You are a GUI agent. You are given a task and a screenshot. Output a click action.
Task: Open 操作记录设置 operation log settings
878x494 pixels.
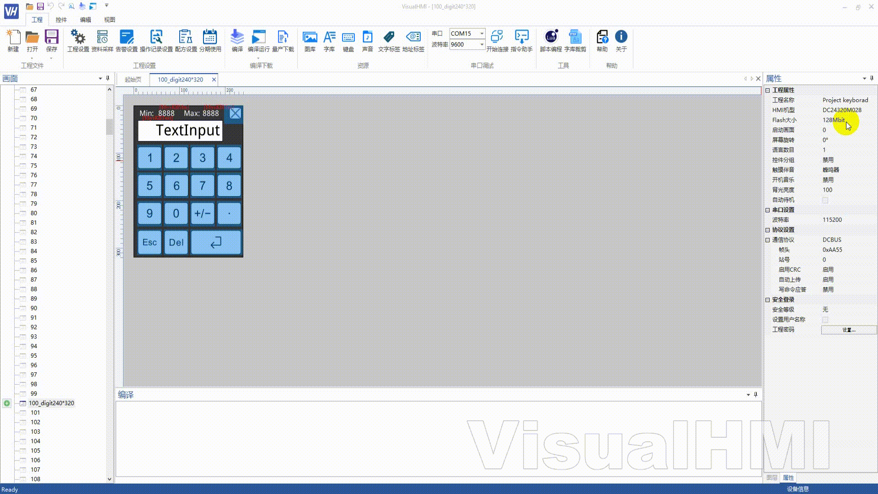(x=156, y=41)
